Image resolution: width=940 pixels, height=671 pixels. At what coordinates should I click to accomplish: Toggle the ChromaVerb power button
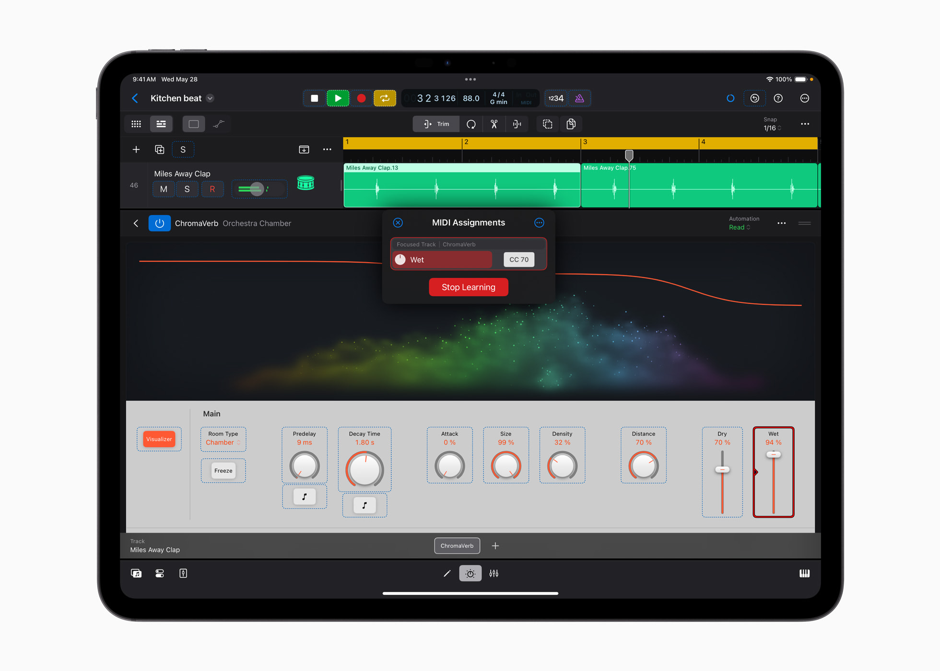159,223
